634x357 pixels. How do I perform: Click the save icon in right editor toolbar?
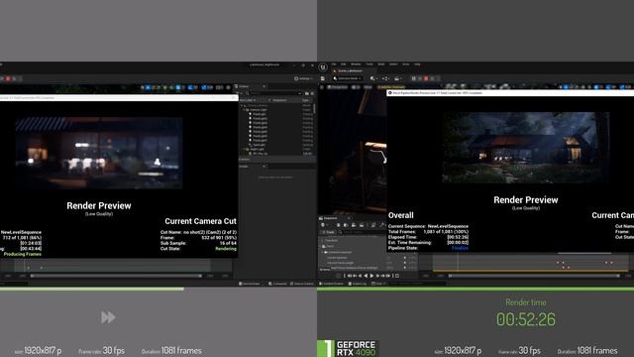click(x=323, y=78)
